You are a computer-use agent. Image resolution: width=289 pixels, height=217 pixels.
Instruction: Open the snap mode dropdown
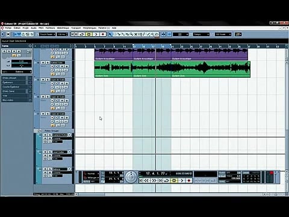(x=181, y=34)
